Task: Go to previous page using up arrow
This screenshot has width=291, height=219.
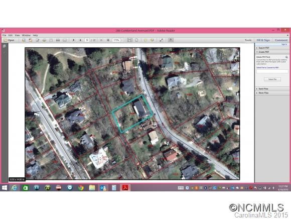Action: (74, 40)
